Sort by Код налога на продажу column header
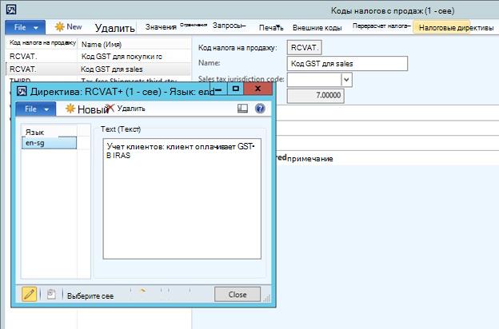 [x=42, y=42]
